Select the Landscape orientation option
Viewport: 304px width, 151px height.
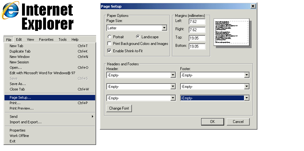138,37
